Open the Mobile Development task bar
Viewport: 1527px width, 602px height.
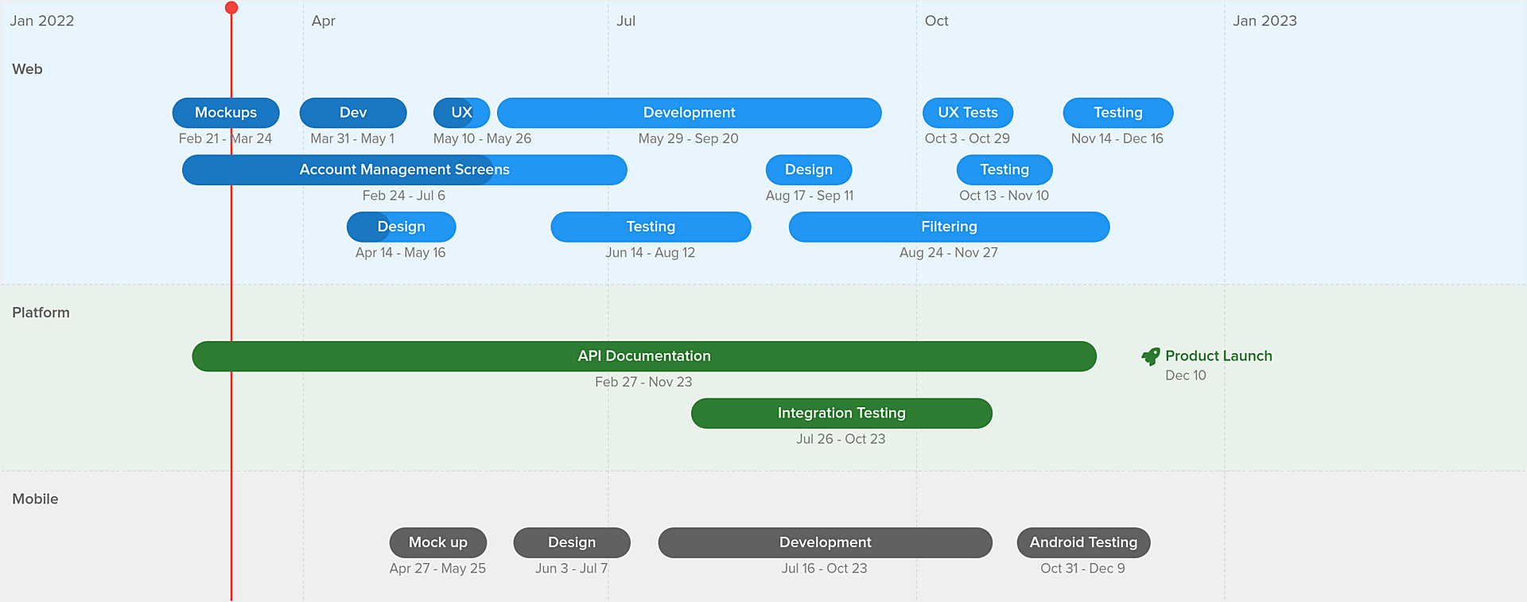click(825, 542)
